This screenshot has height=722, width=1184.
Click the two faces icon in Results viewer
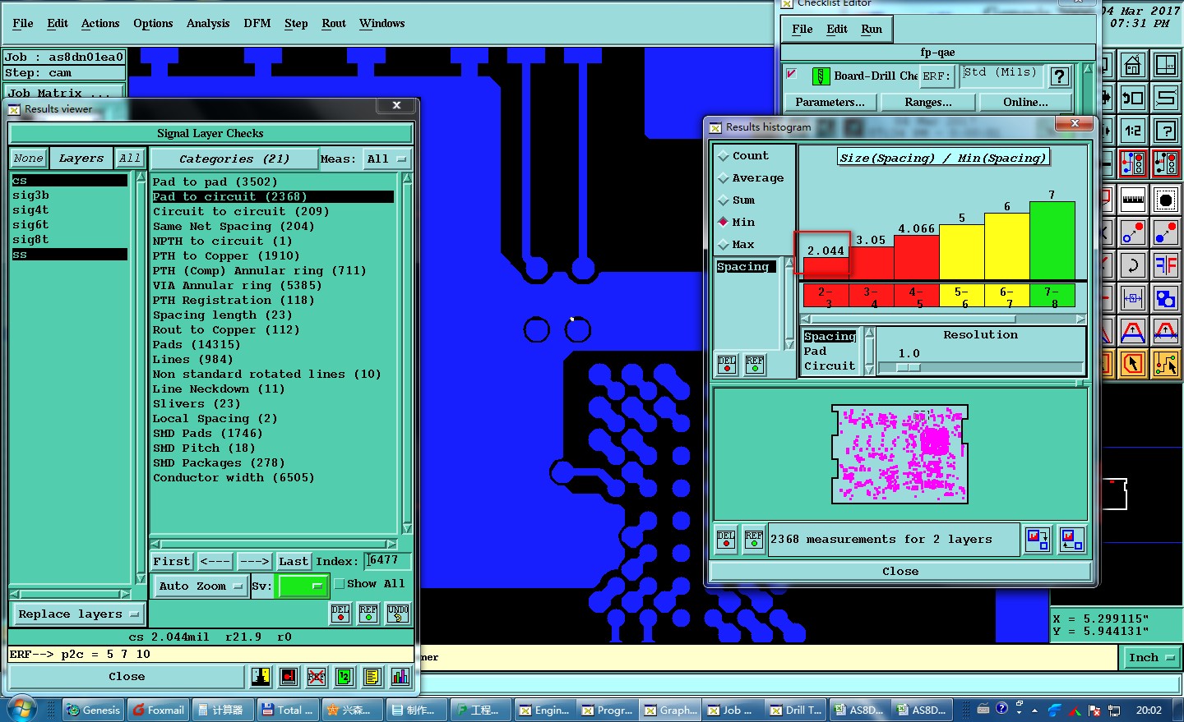click(x=261, y=677)
